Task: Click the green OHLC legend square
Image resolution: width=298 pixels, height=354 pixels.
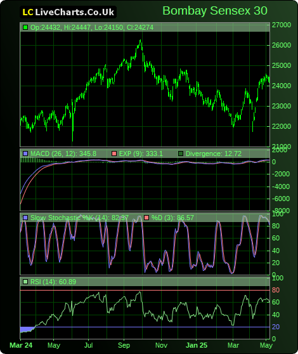Action: click(x=25, y=27)
